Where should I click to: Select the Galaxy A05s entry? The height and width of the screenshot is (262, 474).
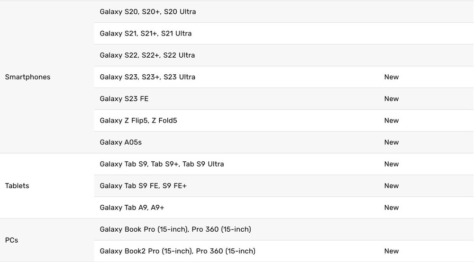pyautogui.click(x=120, y=142)
